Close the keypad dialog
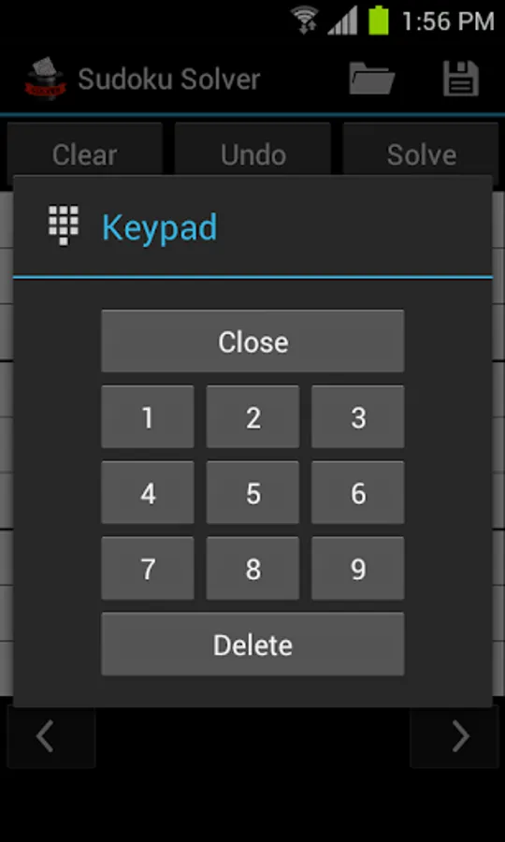This screenshot has width=505, height=842. click(252, 341)
